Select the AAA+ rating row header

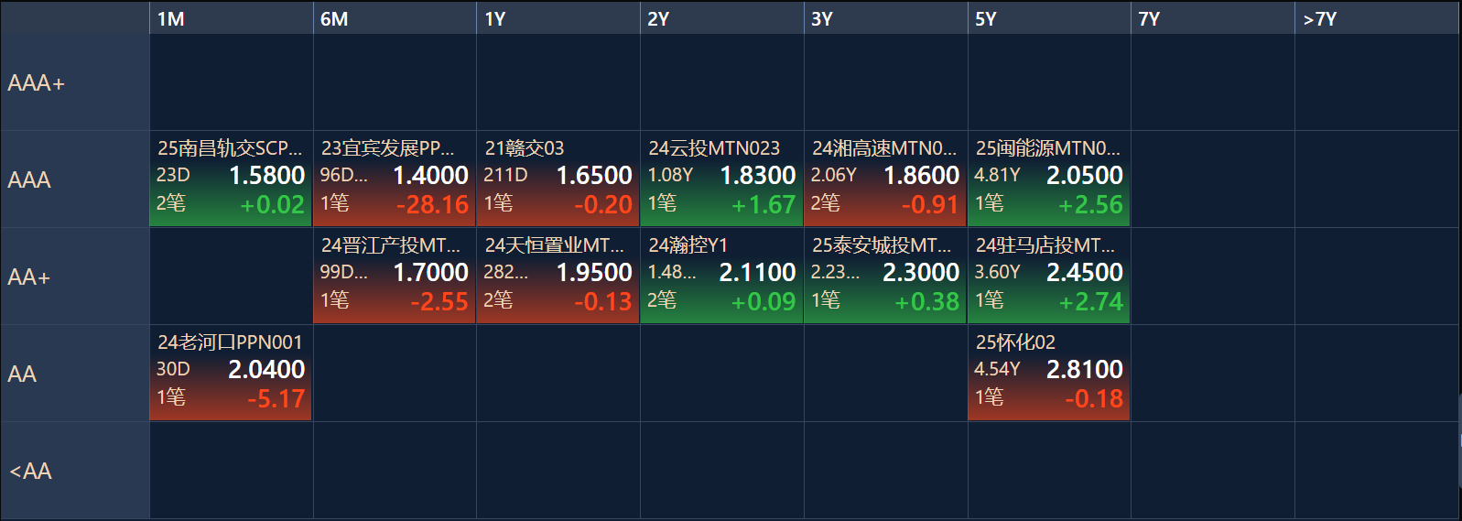coord(75,82)
